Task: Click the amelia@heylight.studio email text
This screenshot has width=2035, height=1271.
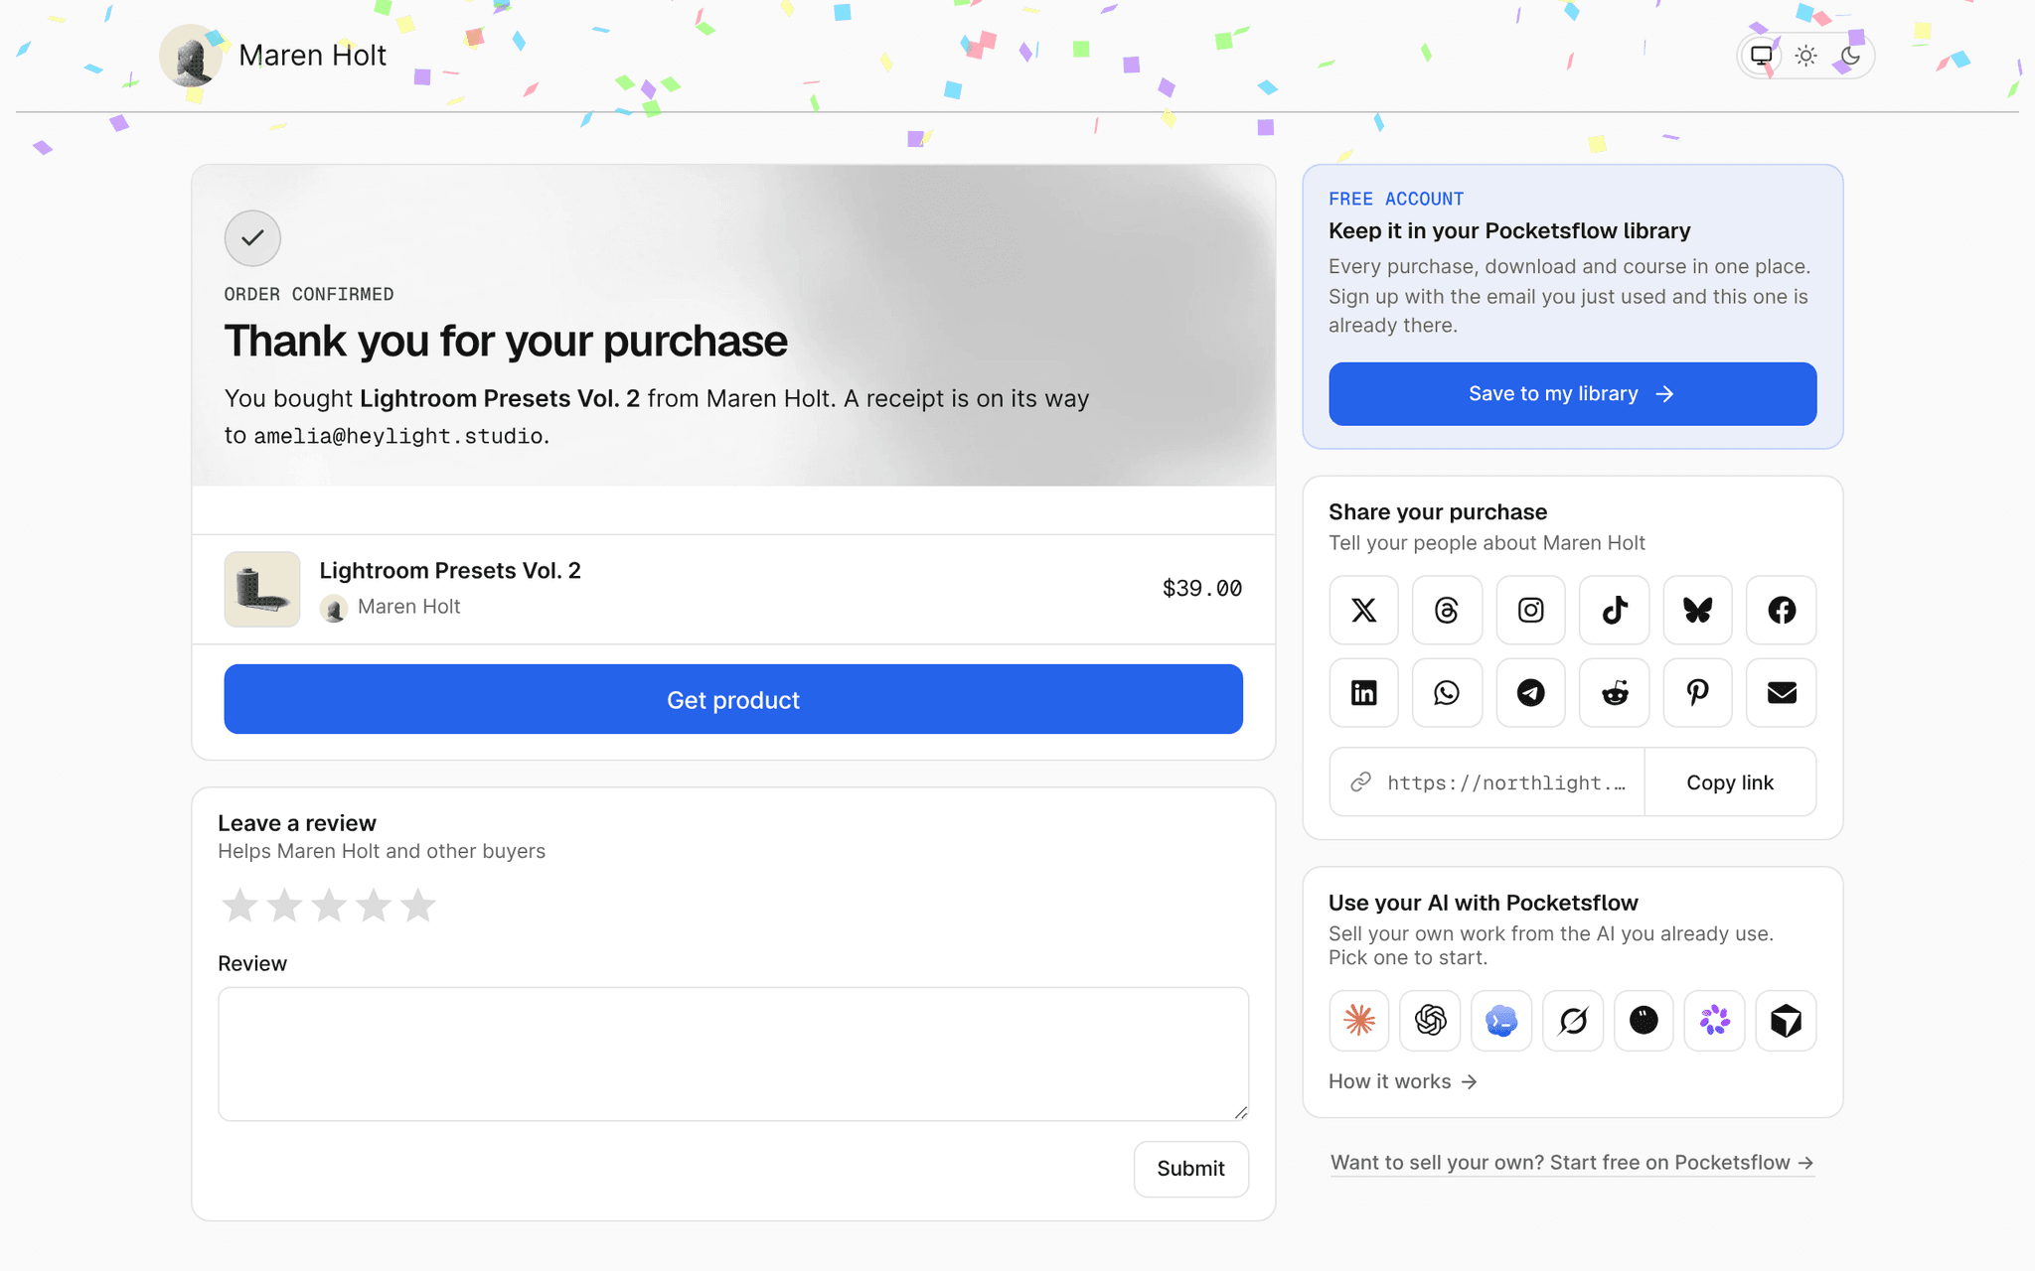Action: pos(398,436)
